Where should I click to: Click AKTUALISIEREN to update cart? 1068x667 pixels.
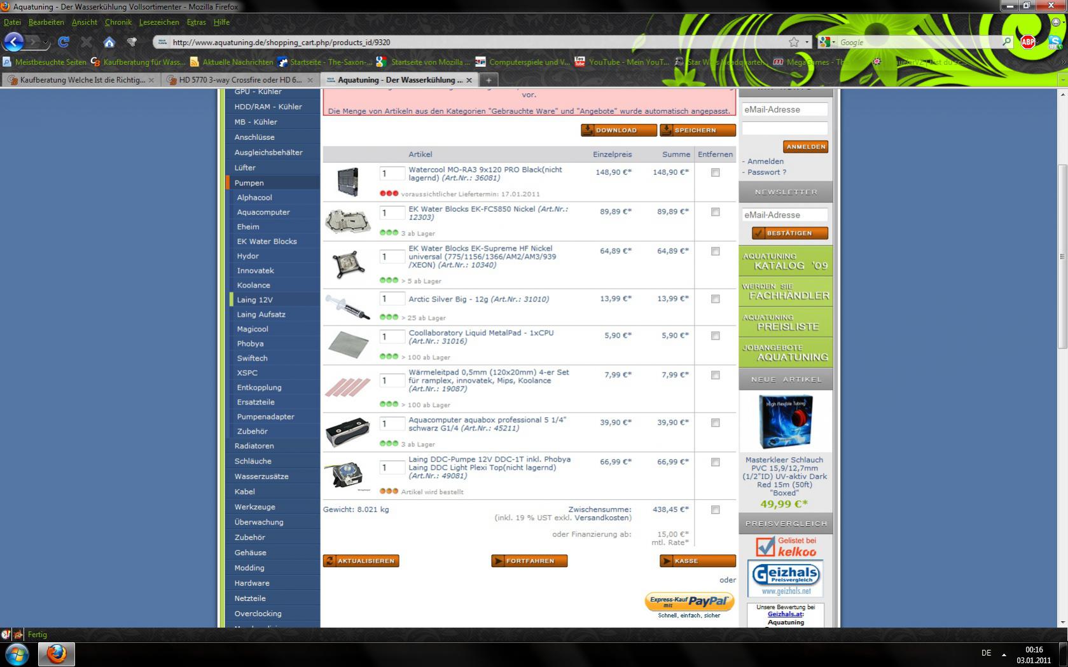(361, 561)
